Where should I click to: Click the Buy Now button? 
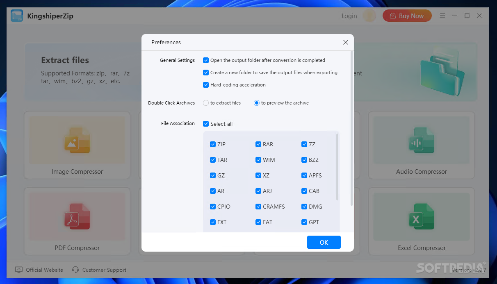click(x=407, y=16)
